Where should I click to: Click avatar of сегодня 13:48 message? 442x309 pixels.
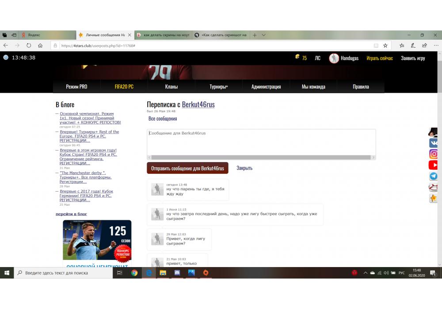pos(157,189)
